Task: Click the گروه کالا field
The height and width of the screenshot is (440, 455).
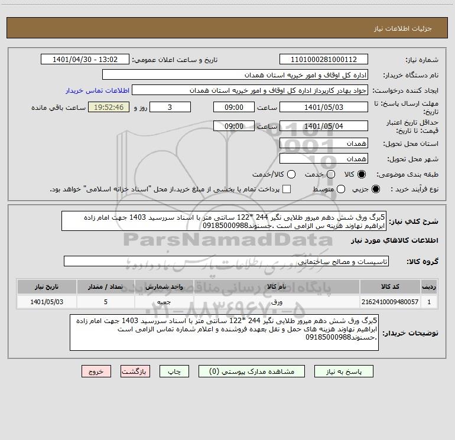Action: point(226,261)
